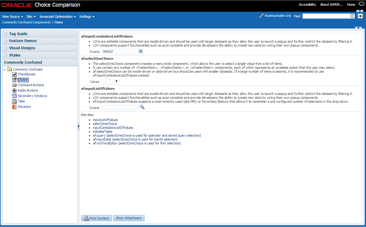The width and height of the screenshot is (366, 227).
Task: Expand the Visual Designs accordion panel
Action: [6, 48]
